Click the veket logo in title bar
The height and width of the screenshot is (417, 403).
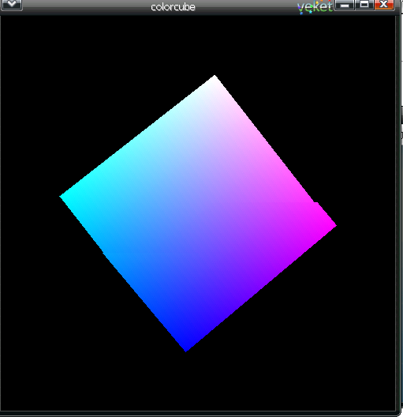click(x=315, y=7)
